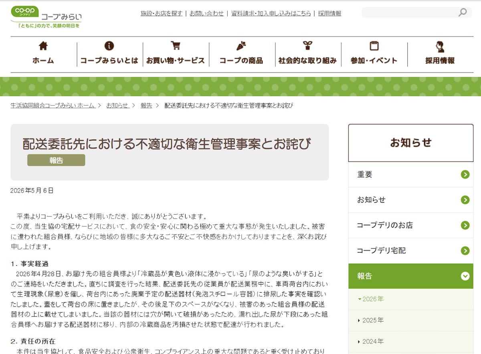The image size is (481, 354).
Task: Open the お買い物・サービス menu label
Action: tap(175, 61)
